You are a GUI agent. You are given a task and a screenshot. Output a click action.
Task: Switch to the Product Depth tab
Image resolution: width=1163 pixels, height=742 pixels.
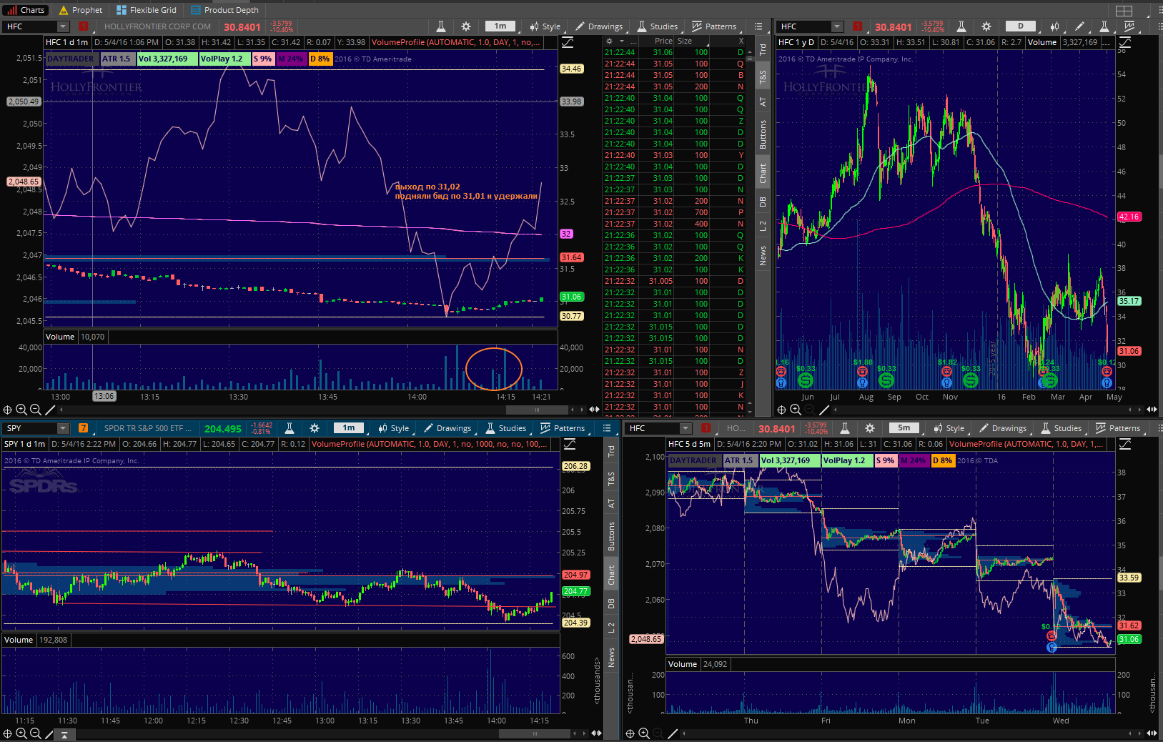(224, 10)
